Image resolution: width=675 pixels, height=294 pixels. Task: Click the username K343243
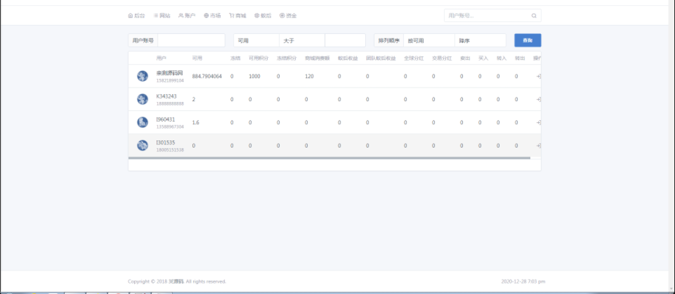point(166,96)
